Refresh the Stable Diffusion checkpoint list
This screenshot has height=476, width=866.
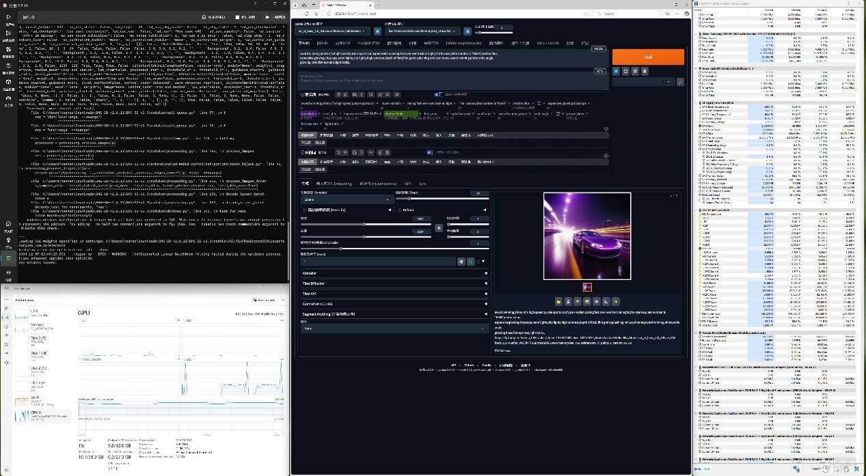[377, 31]
